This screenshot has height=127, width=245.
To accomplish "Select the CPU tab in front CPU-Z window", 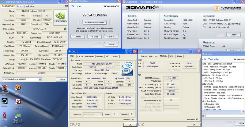I will (x=72, y=56).
